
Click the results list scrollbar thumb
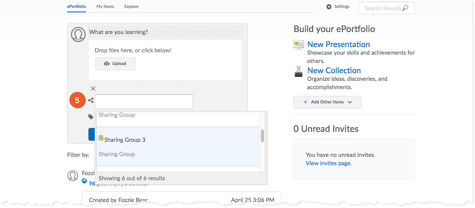(262, 136)
